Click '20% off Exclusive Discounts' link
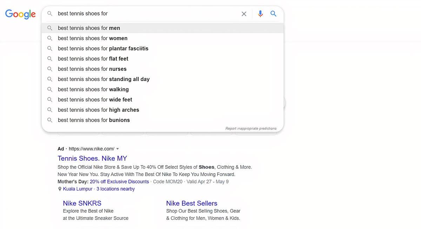The height and width of the screenshot is (229, 421). (x=119, y=182)
